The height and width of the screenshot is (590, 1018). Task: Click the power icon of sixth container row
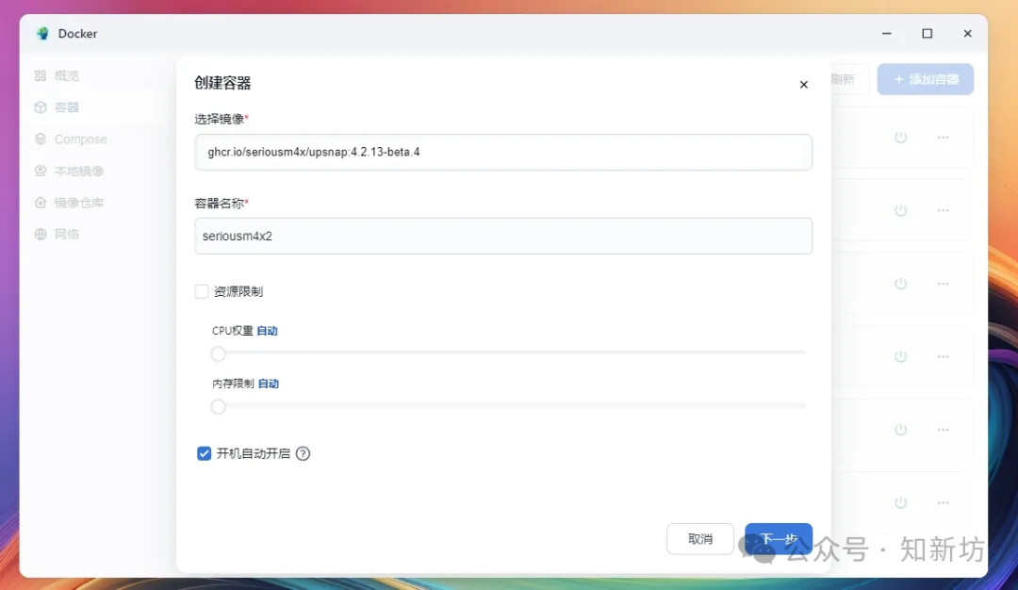click(x=900, y=502)
